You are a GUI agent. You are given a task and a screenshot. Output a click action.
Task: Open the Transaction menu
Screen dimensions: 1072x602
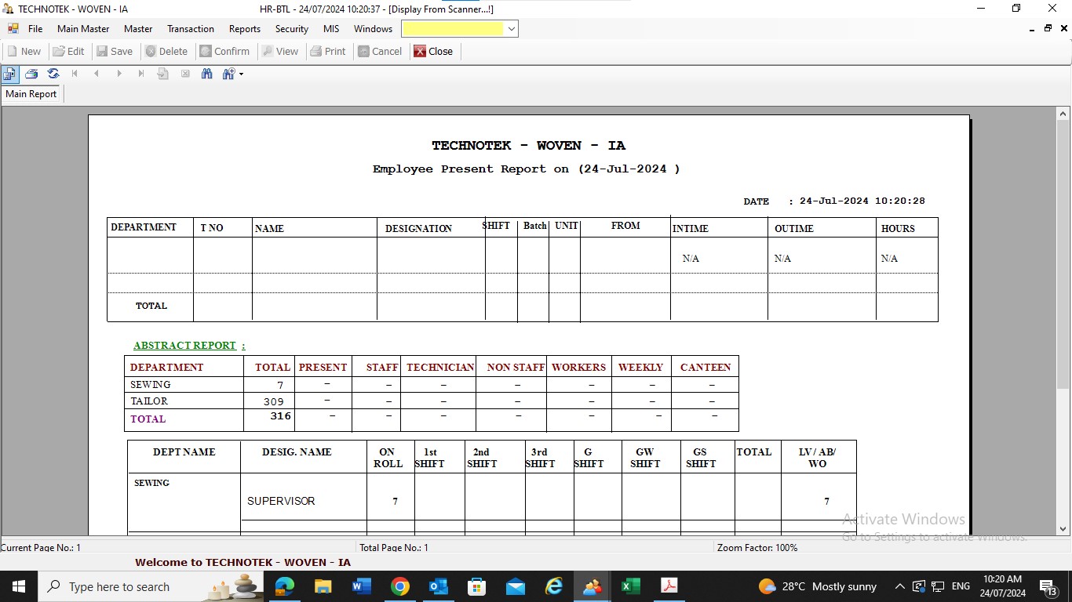coord(190,29)
